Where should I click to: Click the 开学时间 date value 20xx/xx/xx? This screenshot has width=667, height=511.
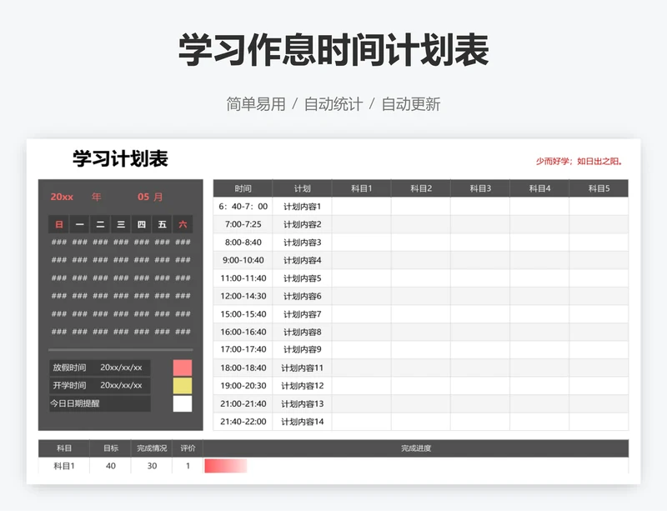121,385
